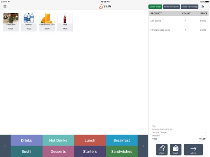The width and height of the screenshot is (210, 157).
Task: Pay with the Card icon button
Action: [162, 149]
